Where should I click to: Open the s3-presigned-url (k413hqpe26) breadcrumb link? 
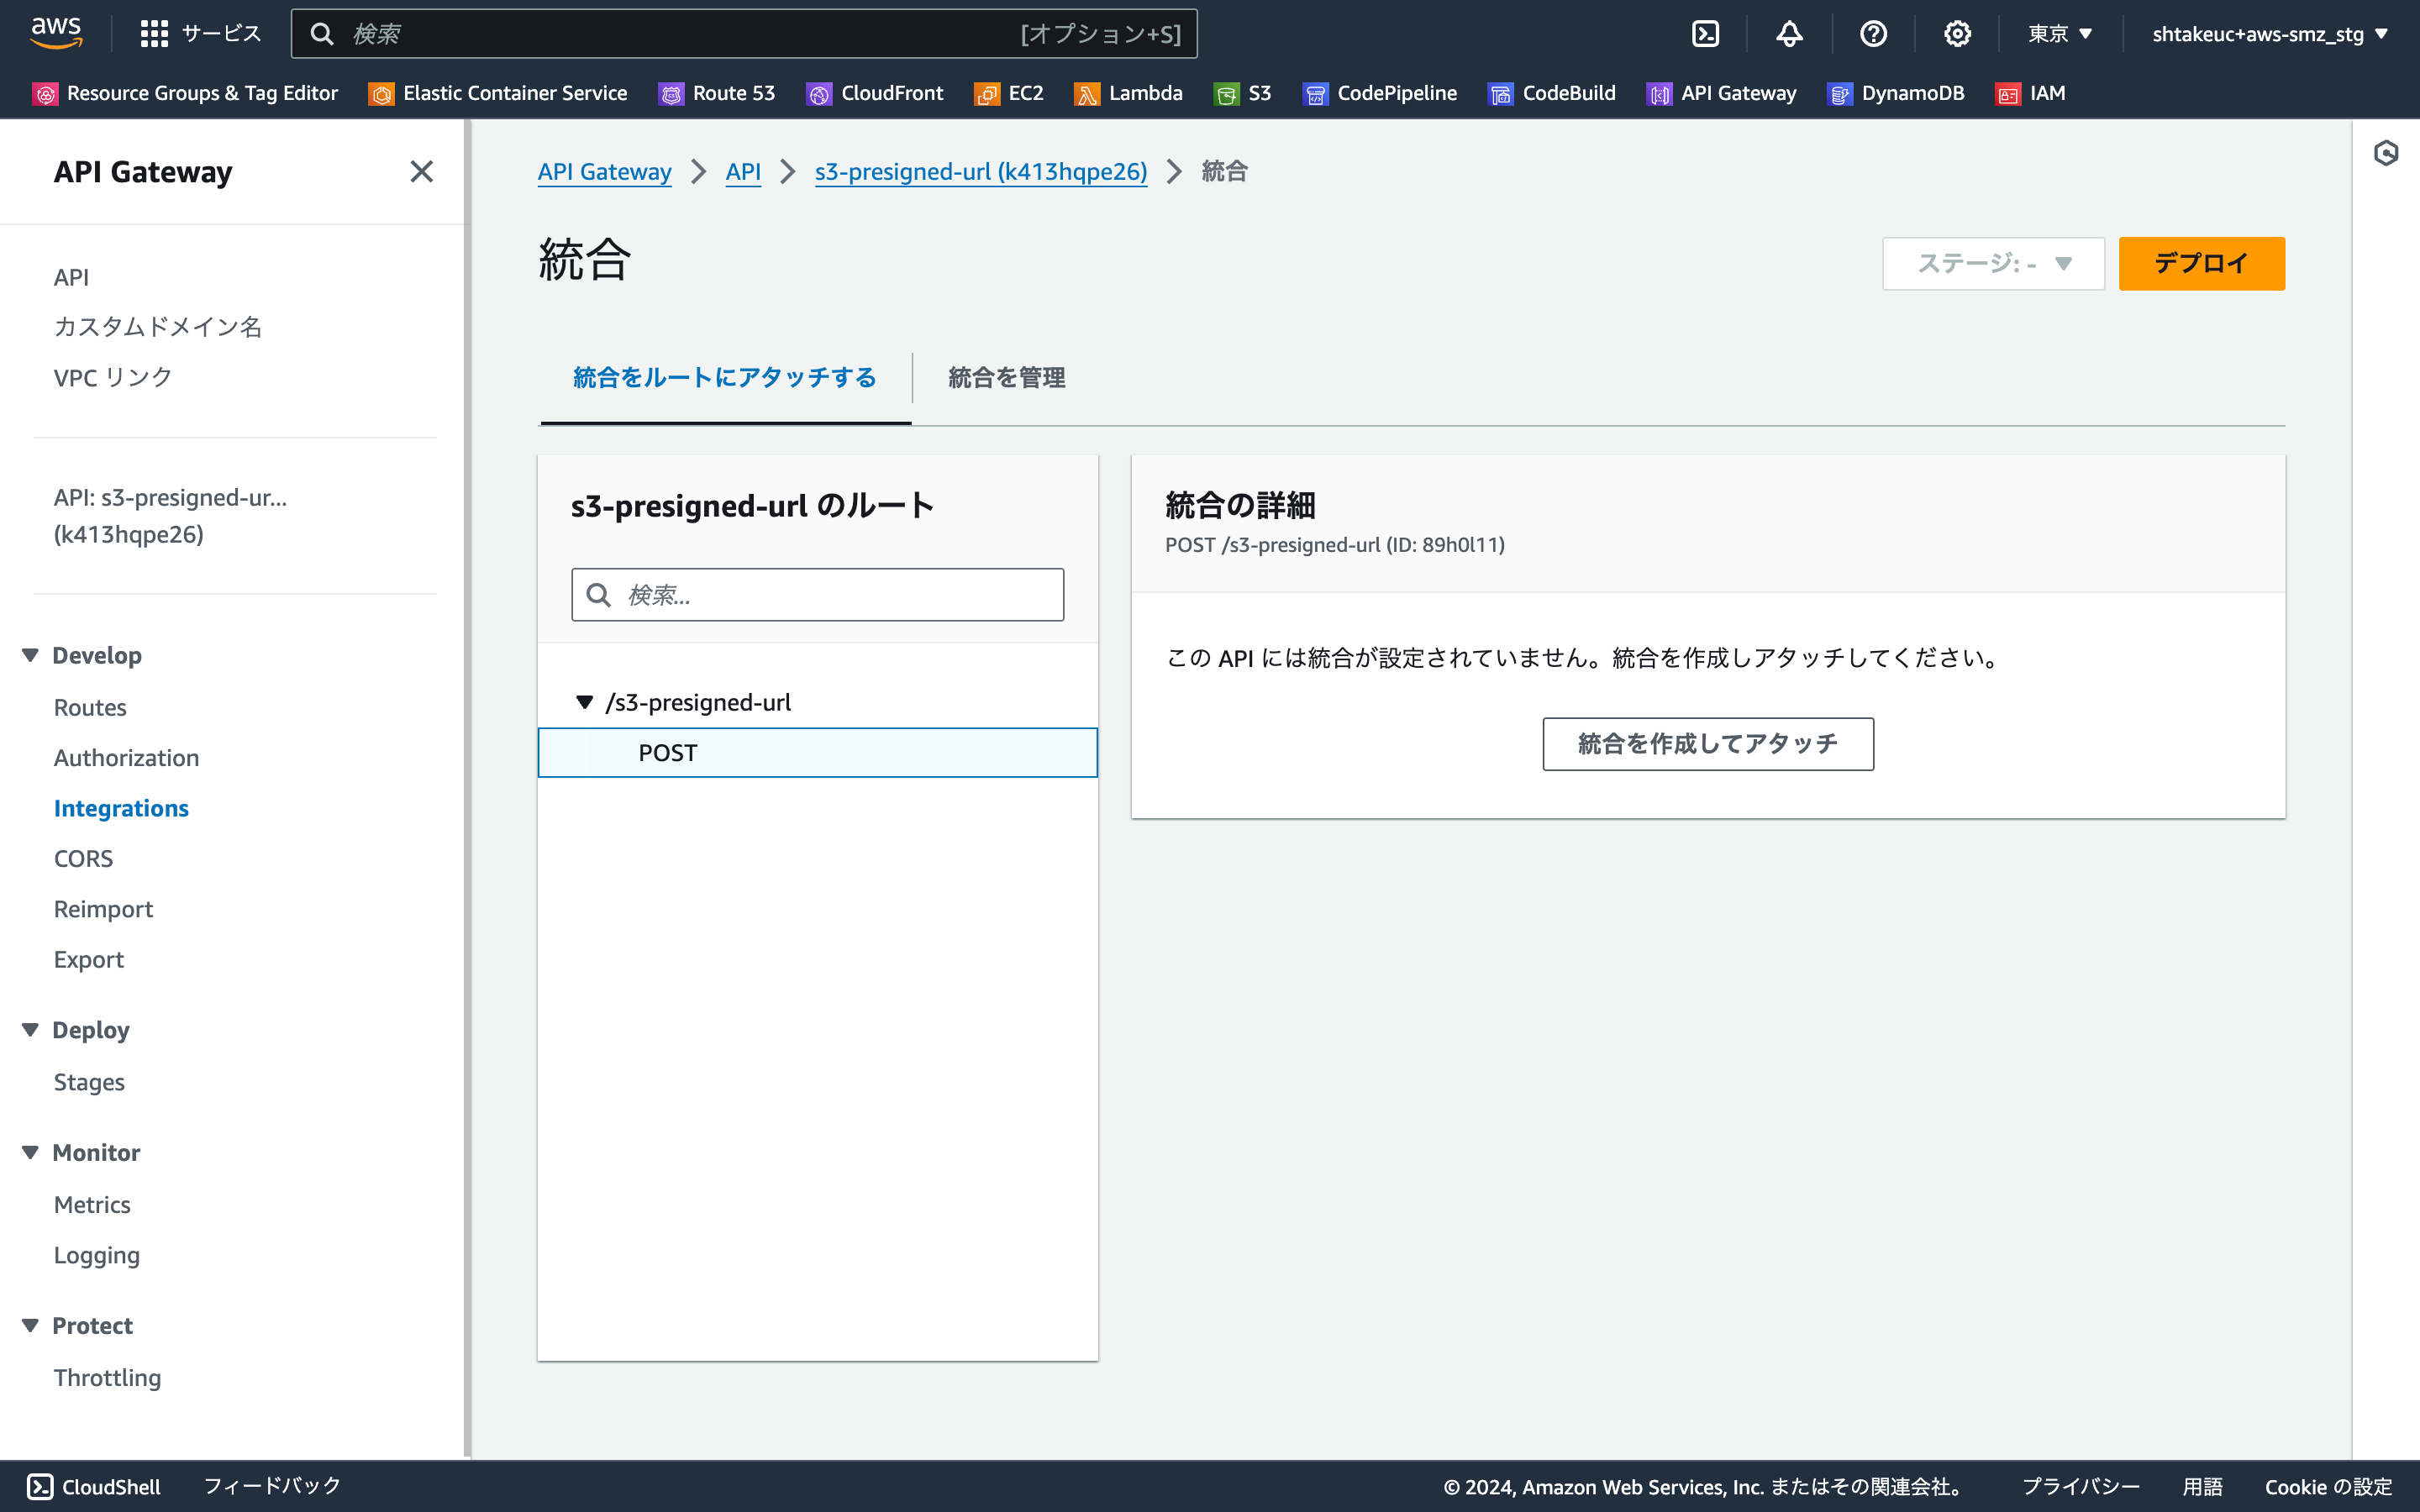pyautogui.click(x=980, y=171)
